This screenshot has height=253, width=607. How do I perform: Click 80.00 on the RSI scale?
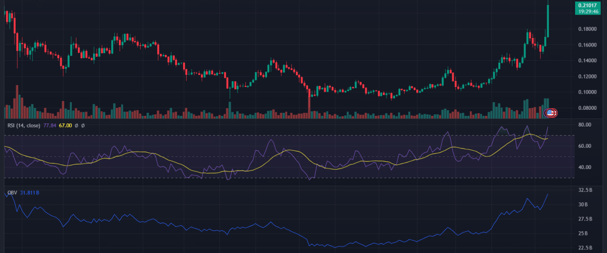[x=585, y=124]
